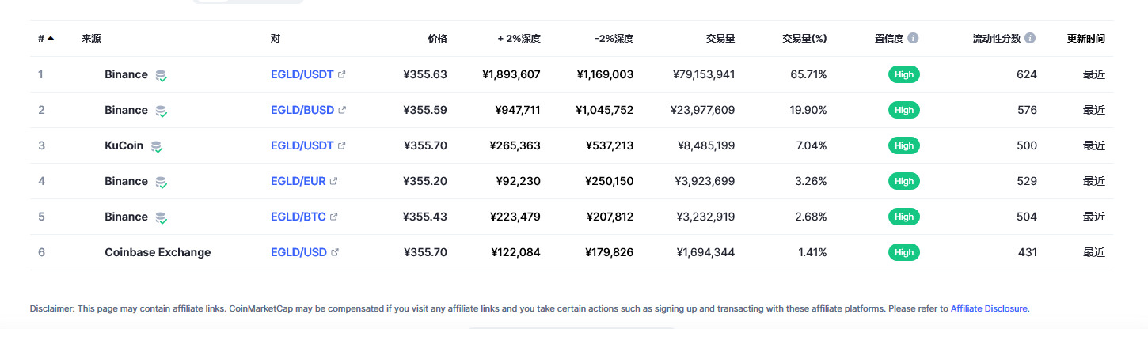Sort by the 更新时间 column header

point(1086,38)
